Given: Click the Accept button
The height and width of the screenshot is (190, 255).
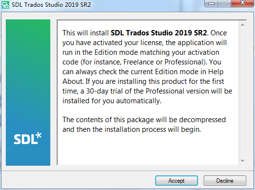Looking at the screenshot, I should pos(177,181).
